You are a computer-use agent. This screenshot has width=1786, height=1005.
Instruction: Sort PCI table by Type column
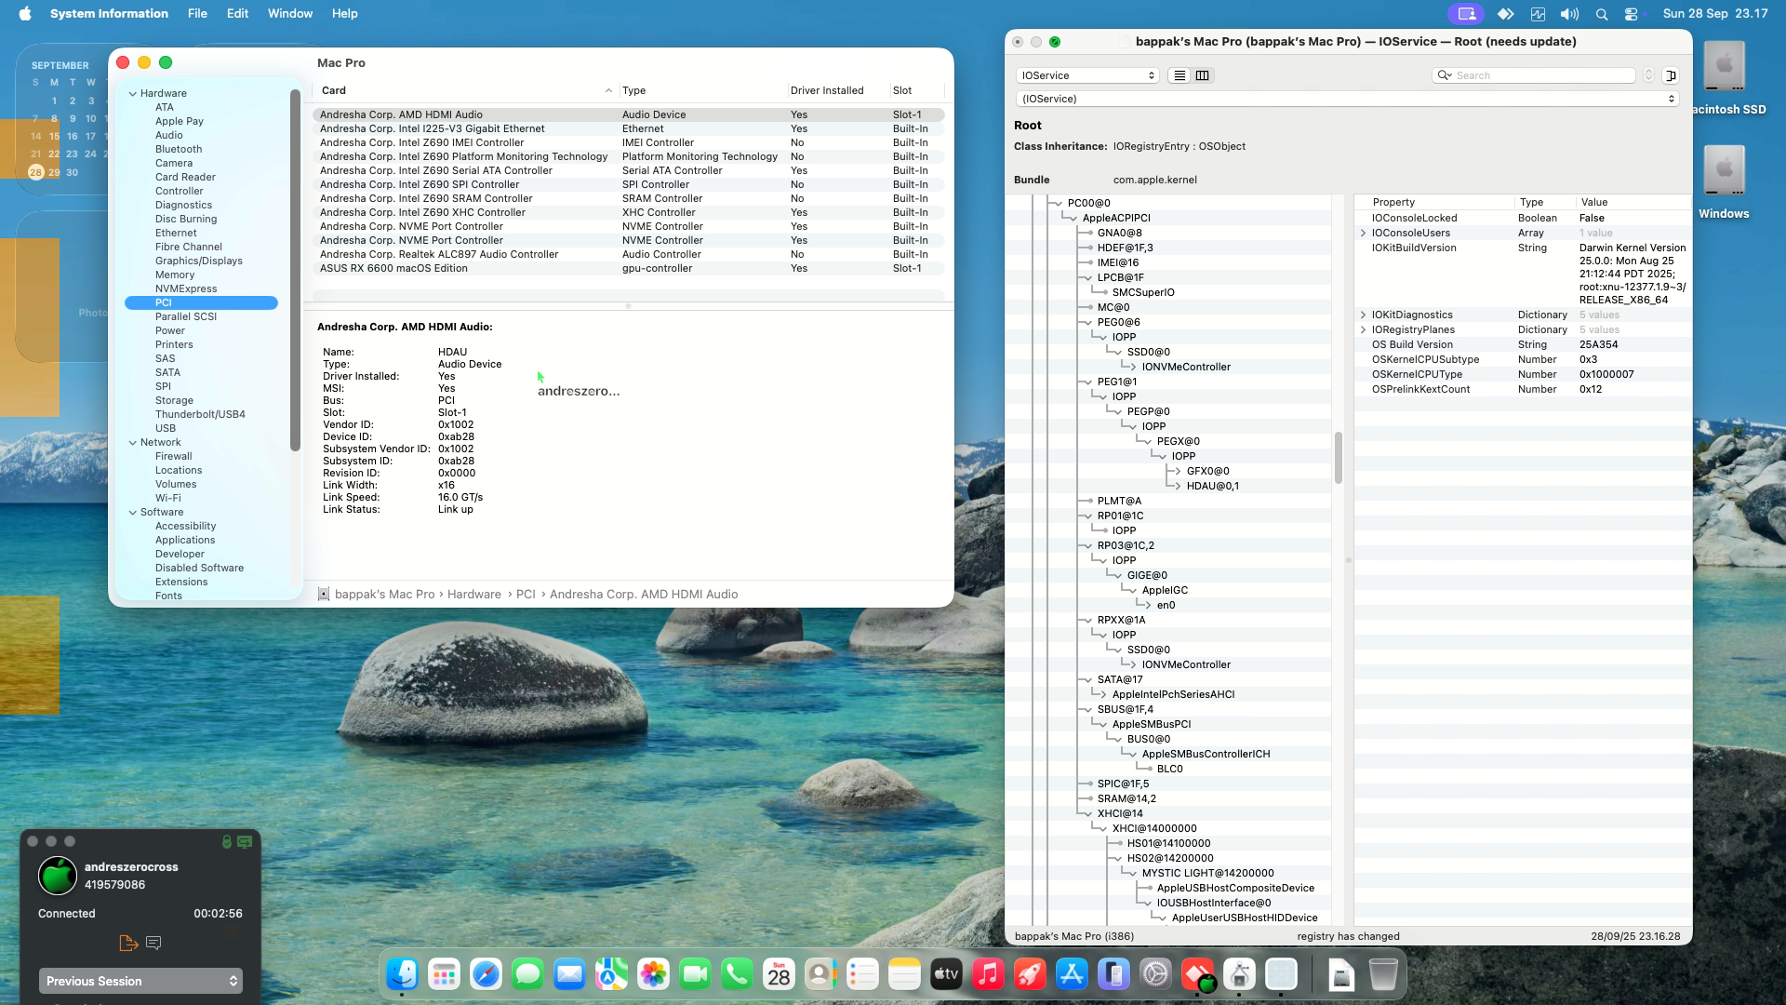pyautogui.click(x=702, y=90)
